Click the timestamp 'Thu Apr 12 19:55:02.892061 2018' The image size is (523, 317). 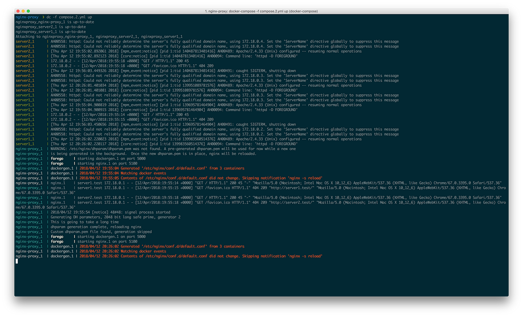(x=85, y=51)
